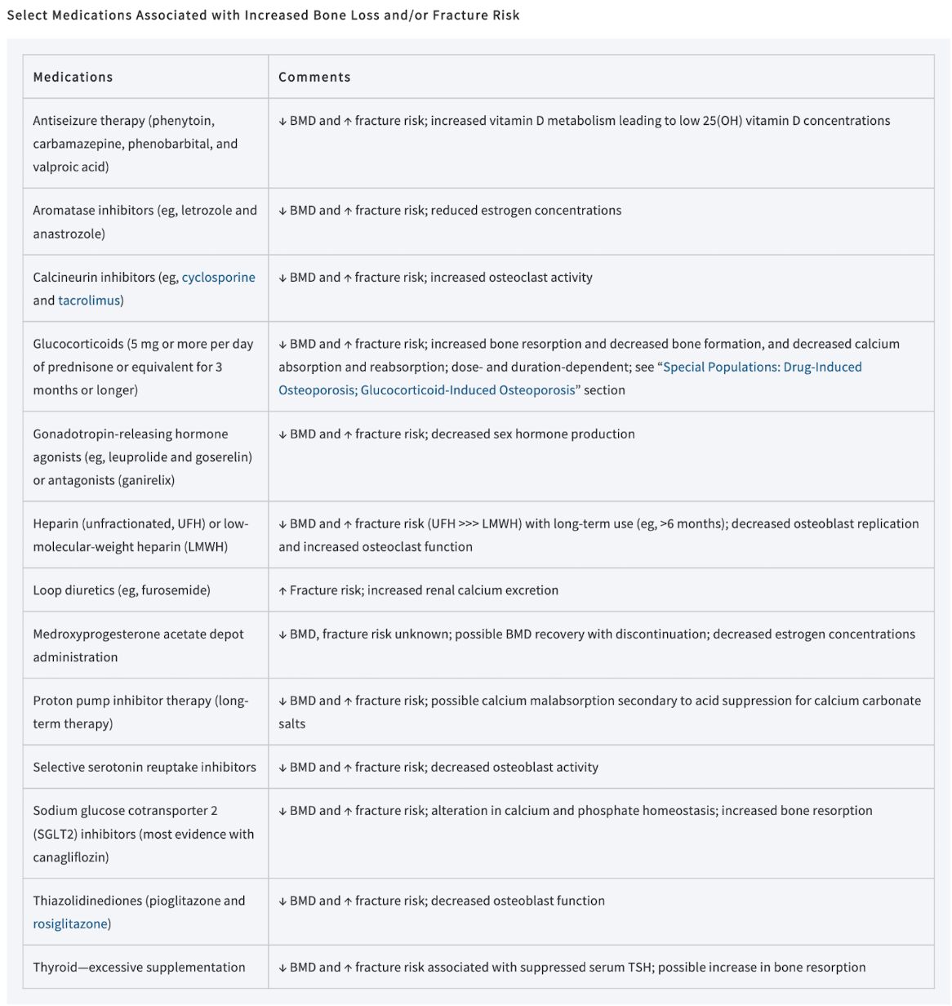Viewport: 952px width, 1006px height.
Task: Open the rosiglitazone drug link
Action: click(70, 924)
